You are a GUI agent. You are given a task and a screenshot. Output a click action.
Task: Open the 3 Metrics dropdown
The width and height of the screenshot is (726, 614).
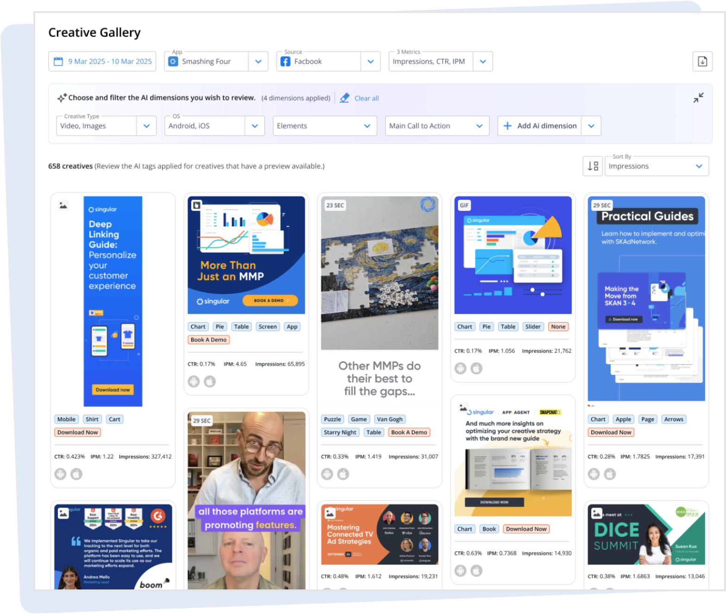(441, 61)
